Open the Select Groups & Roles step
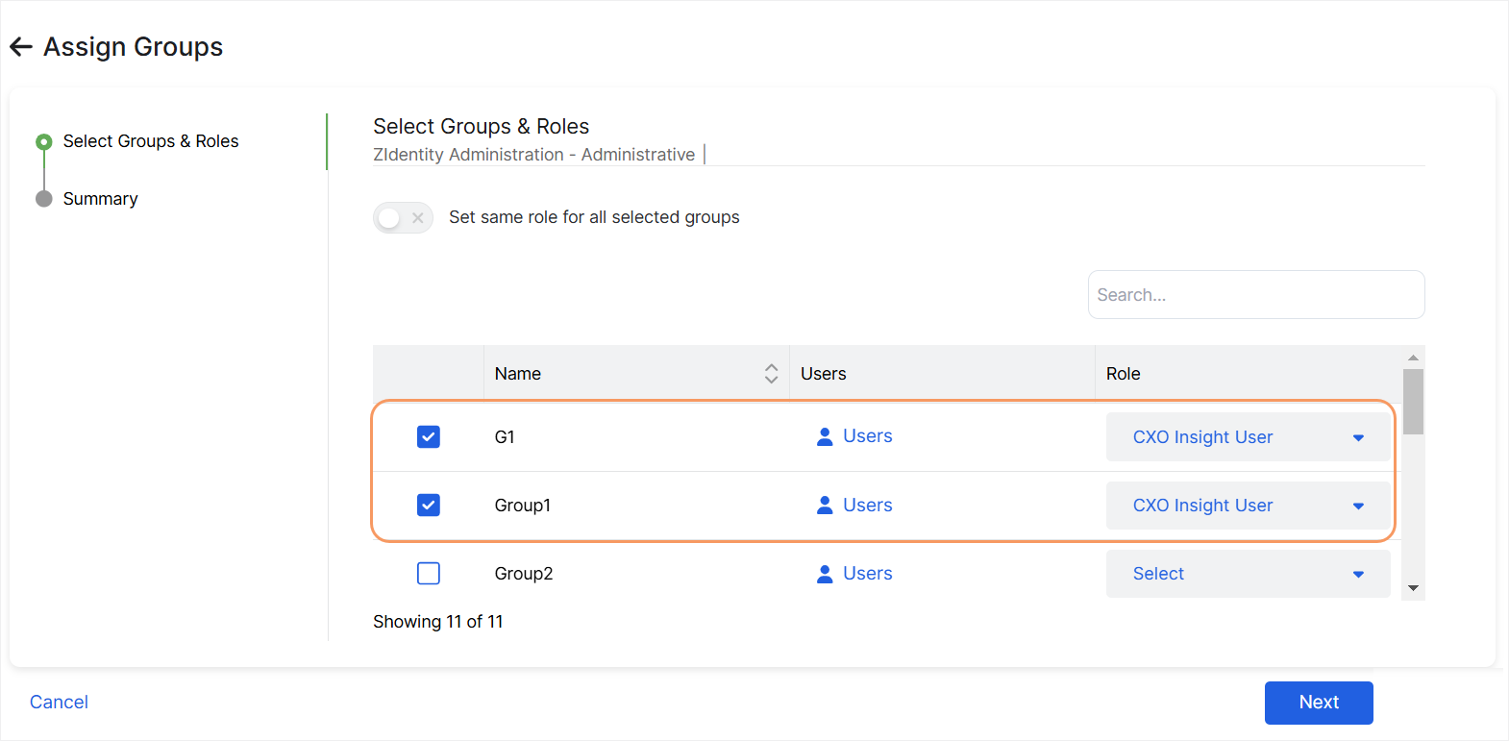Screen dimensions: 1509x741 [150, 141]
